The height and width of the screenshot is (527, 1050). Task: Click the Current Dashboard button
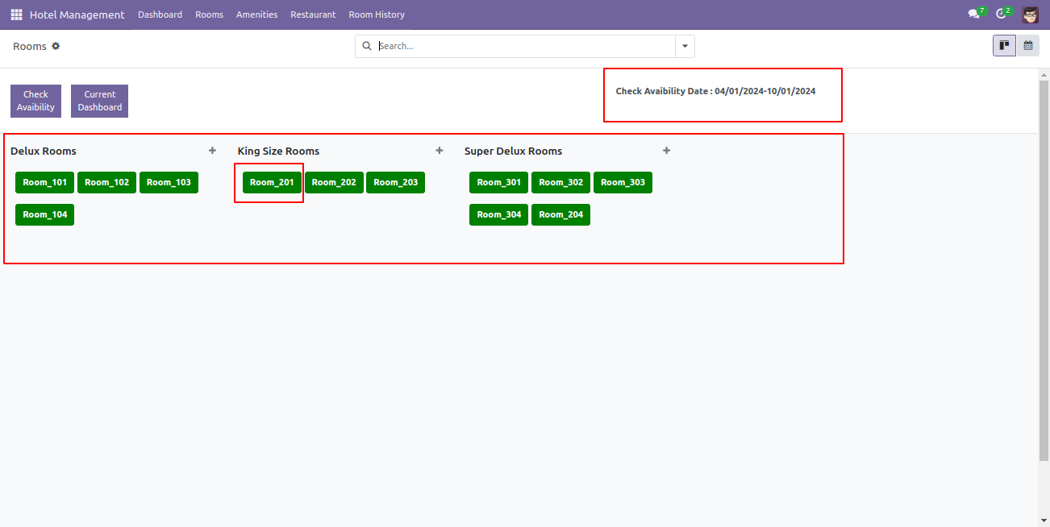(100, 101)
